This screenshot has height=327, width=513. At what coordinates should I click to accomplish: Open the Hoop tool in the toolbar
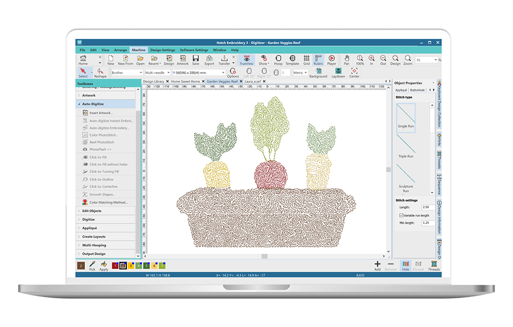pos(278,60)
